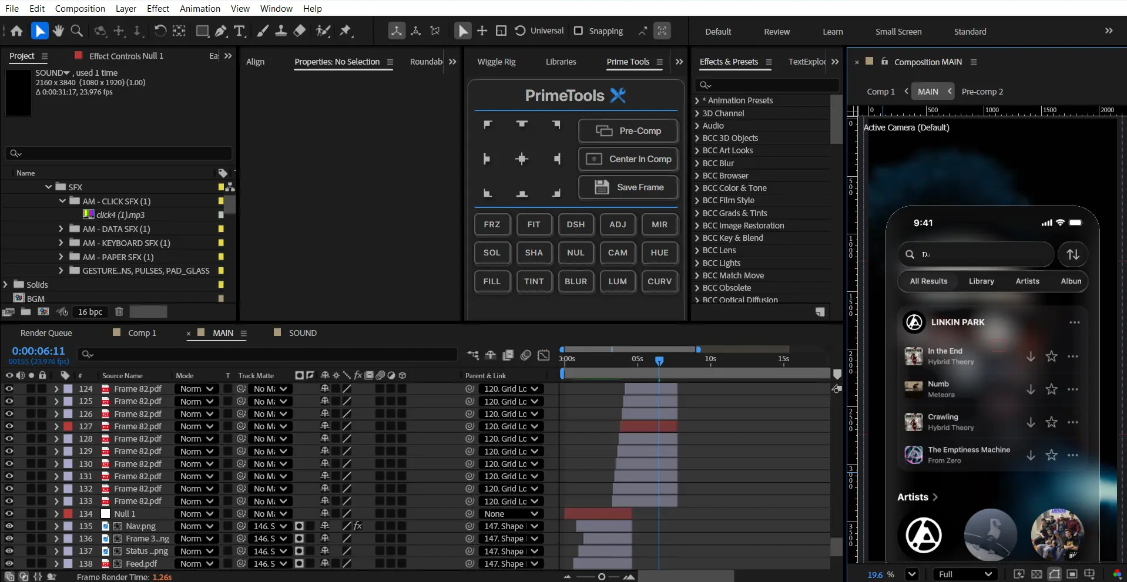Select the Pen tool
Viewport: 1127px width, 582px height.
click(x=221, y=31)
